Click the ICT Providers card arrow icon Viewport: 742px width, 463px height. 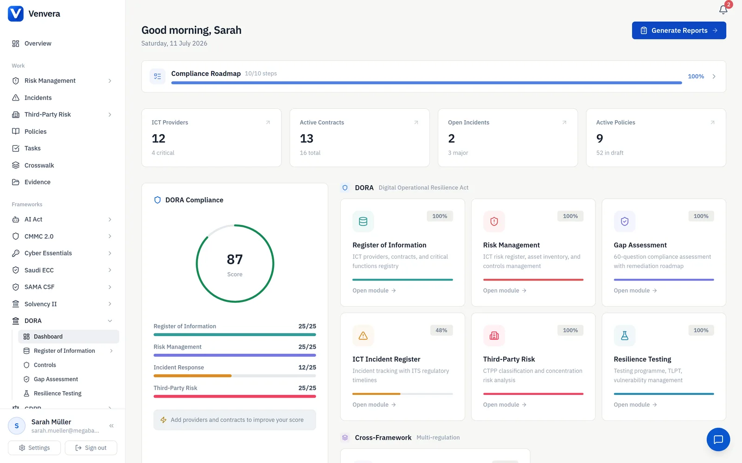point(268,123)
